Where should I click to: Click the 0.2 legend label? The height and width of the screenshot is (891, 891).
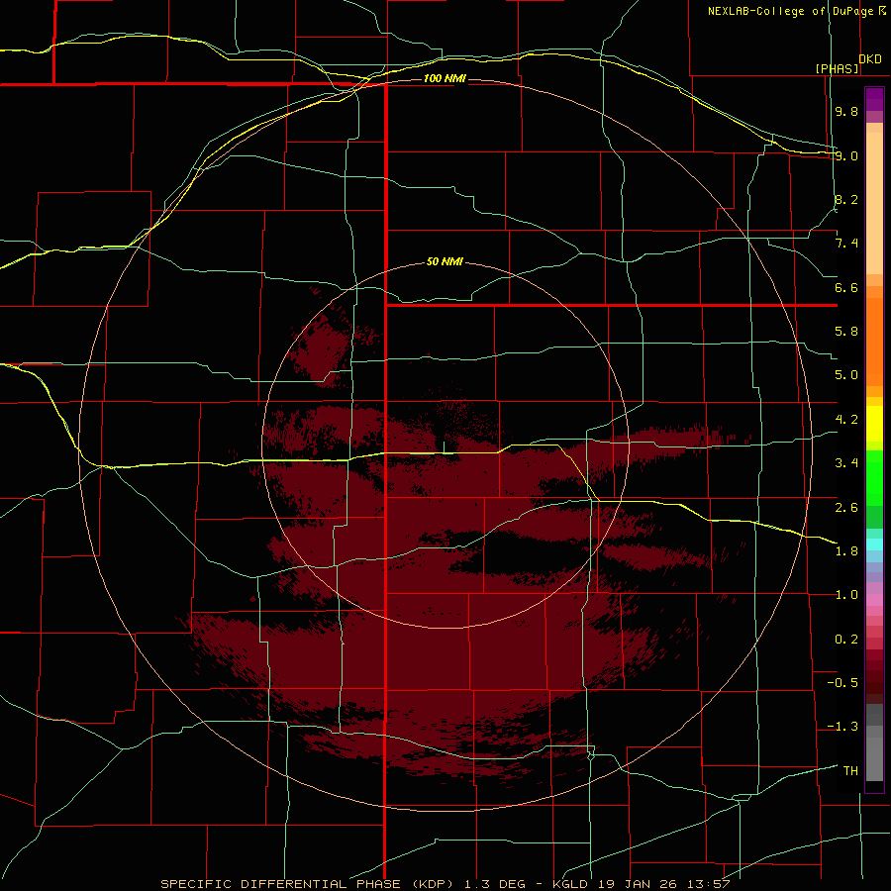pyautogui.click(x=846, y=640)
